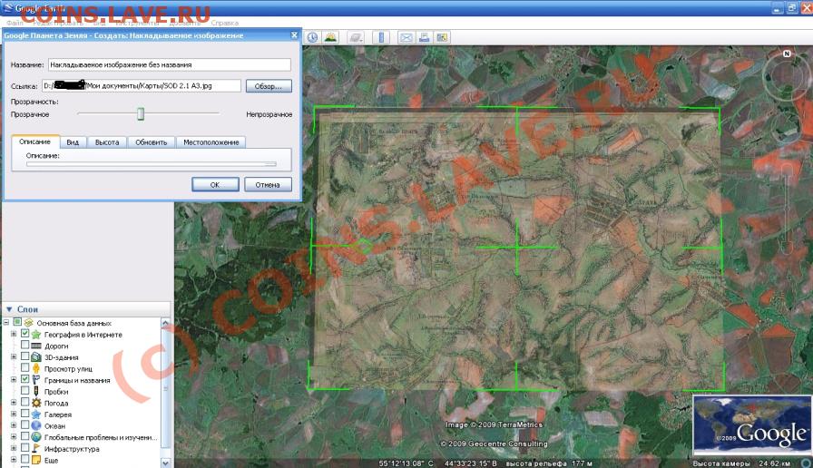Viewport: 813px width, 468px height.
Task: Enable the Дороги layer checkbox
Action: pyautogui.click(x=24, y=346)
